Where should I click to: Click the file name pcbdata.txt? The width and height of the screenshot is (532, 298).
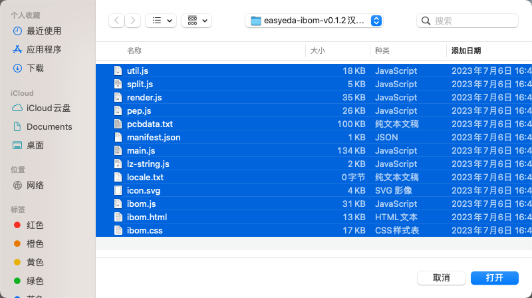click(x=150, y=124)
